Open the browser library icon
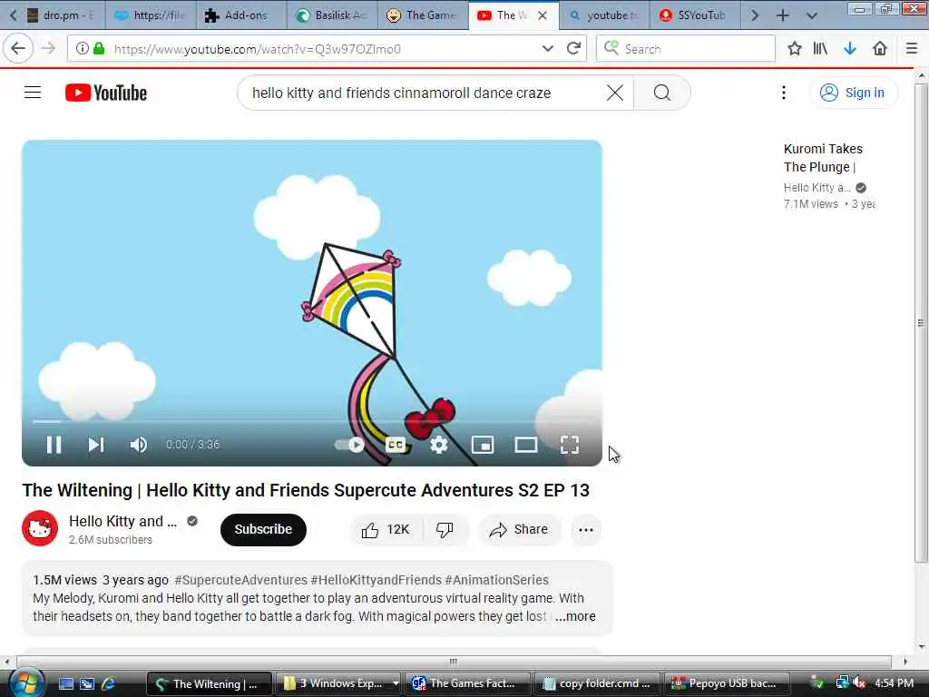Screen dimensions: 929x697 tap(820, 49)
